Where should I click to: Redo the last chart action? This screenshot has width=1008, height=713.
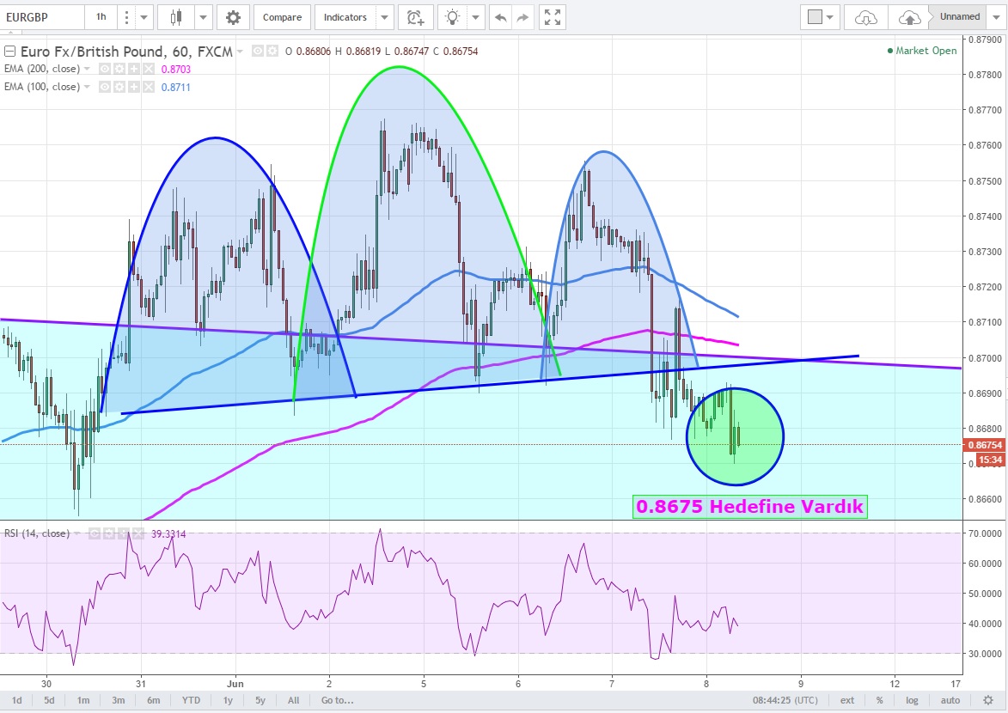pyautogui.click(x=524, y=16)
